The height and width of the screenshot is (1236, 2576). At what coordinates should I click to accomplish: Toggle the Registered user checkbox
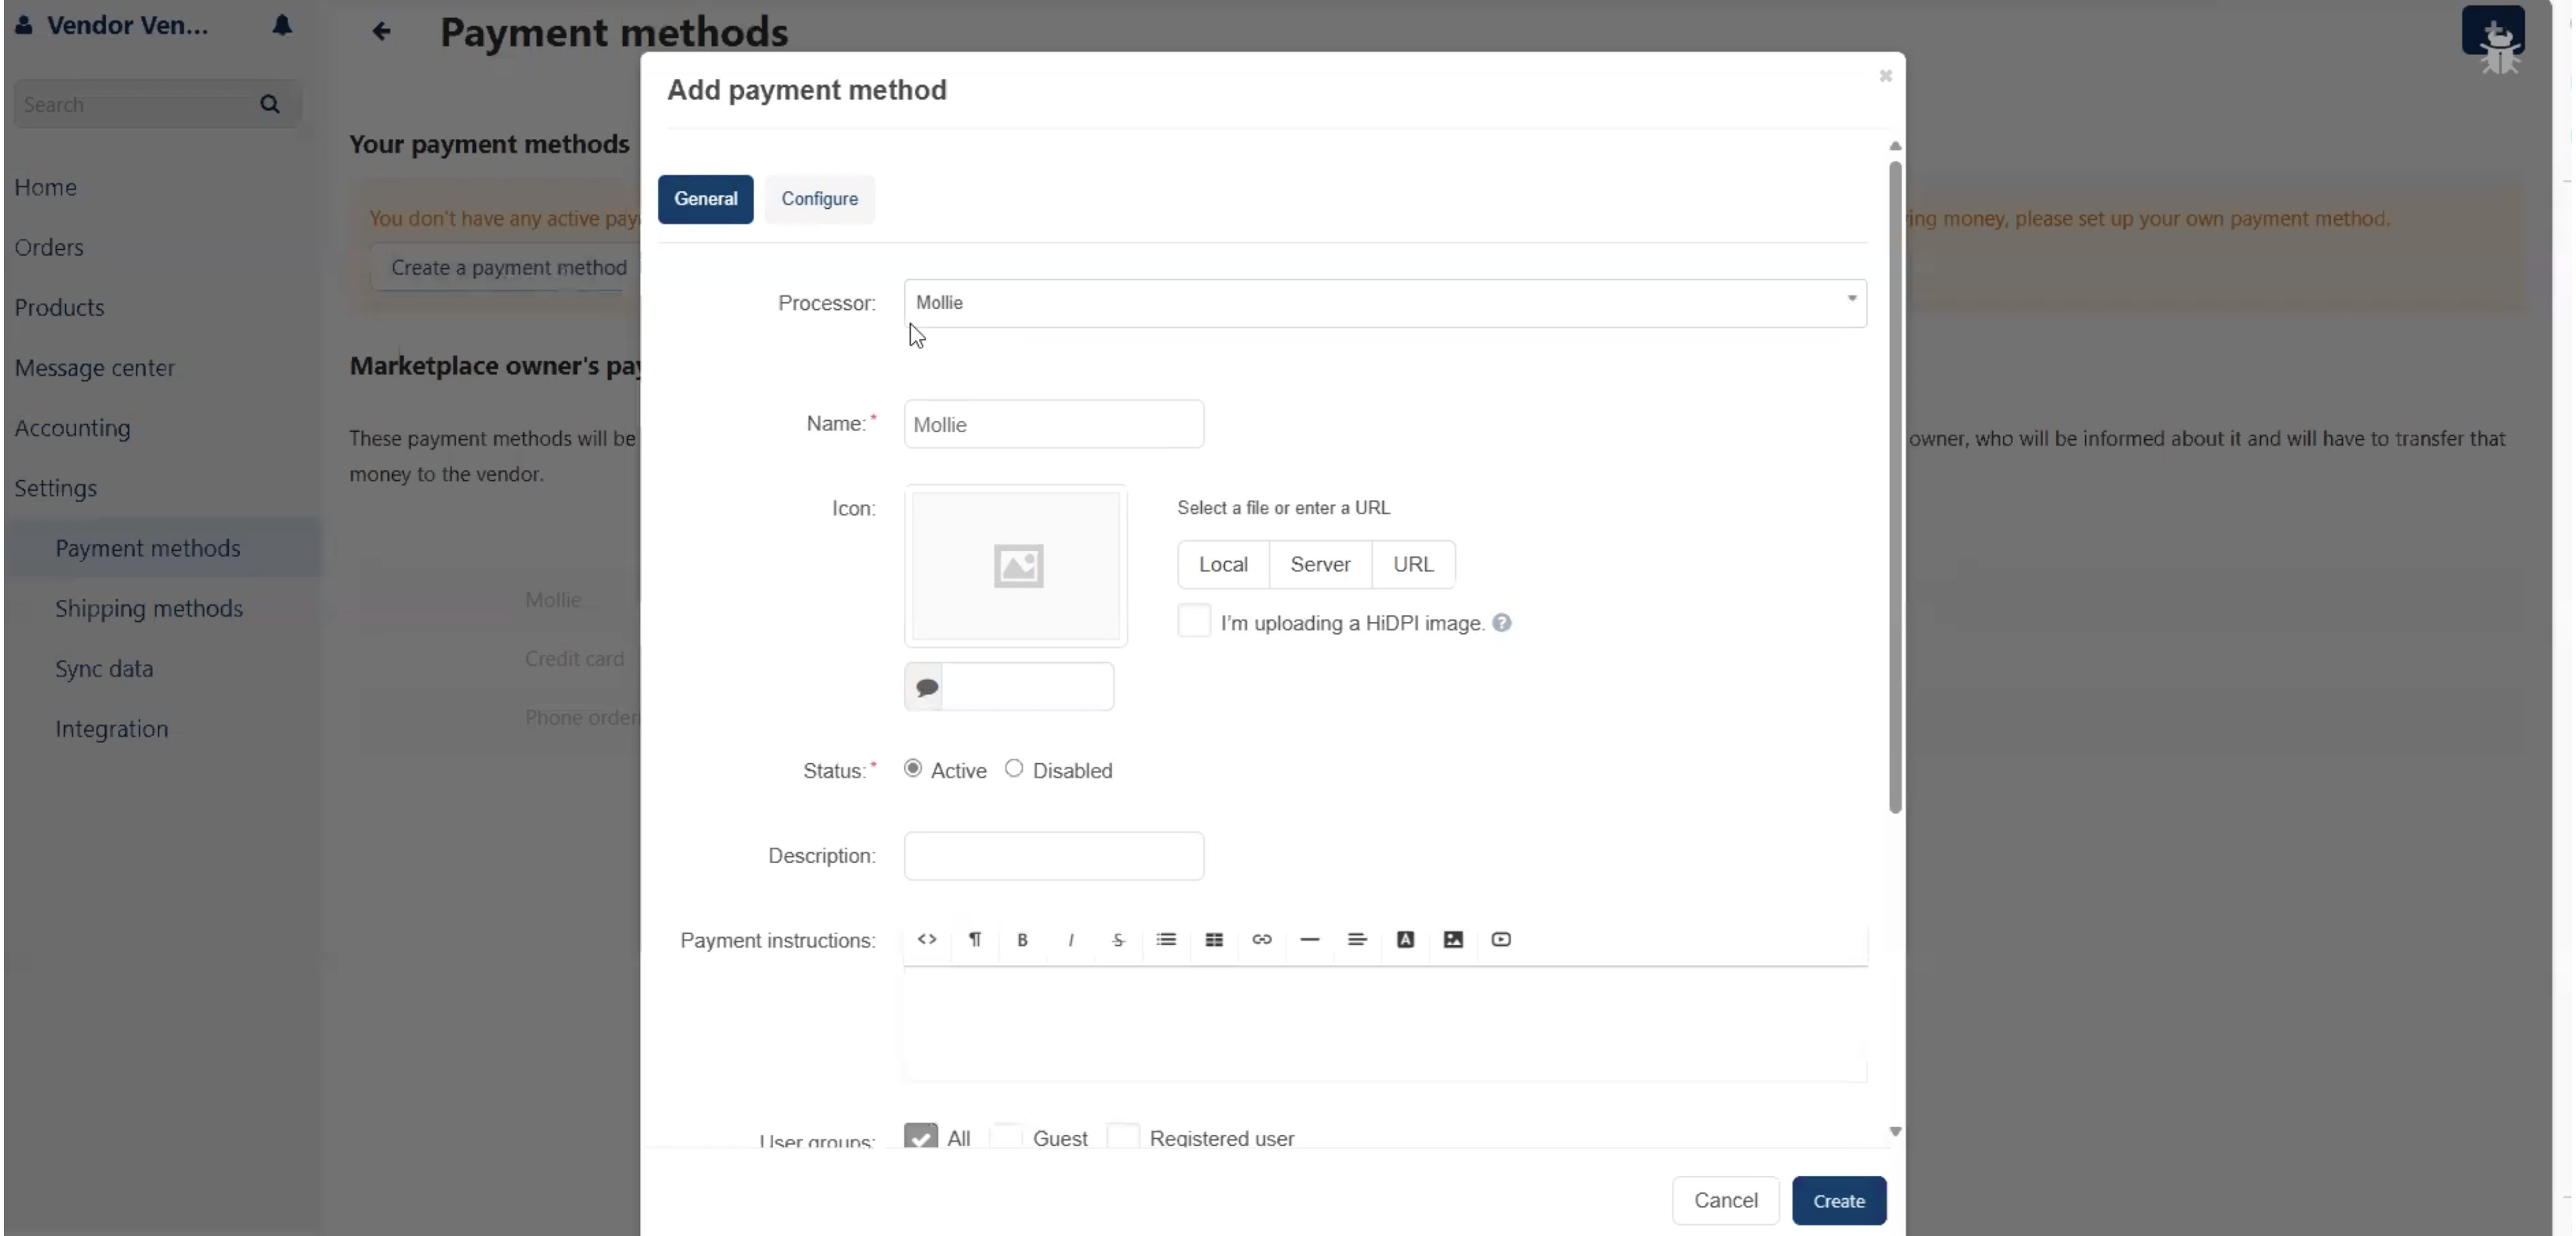(1123, 1137)
